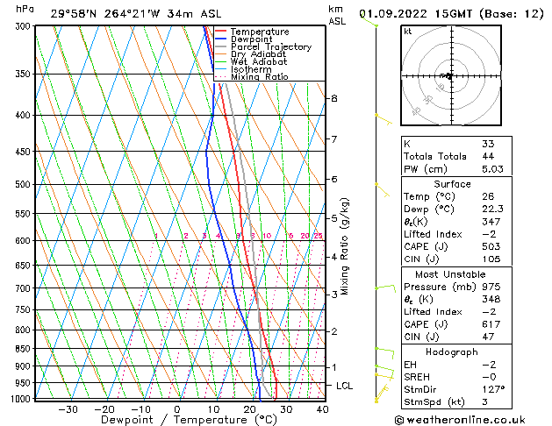552x426 pixels.
Task: Click the K index value 33
Action: (x=488, y=144)
